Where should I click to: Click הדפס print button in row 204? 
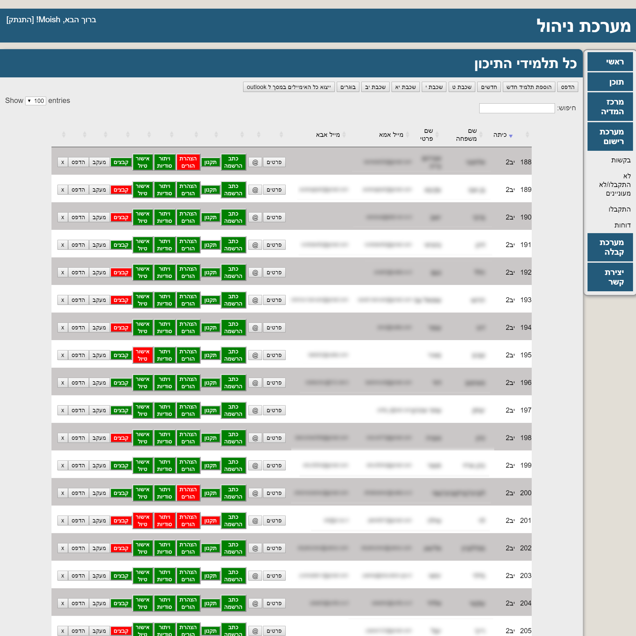tap(78, 603)
